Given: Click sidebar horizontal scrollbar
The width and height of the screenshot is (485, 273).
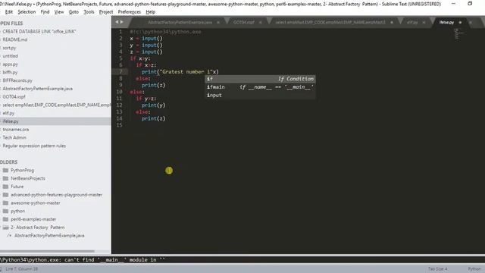Looking at the screenshot, I should (x=47, y=251).
